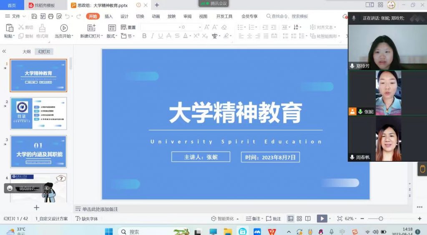Click the Save icon in quick access toolbar

35,16
